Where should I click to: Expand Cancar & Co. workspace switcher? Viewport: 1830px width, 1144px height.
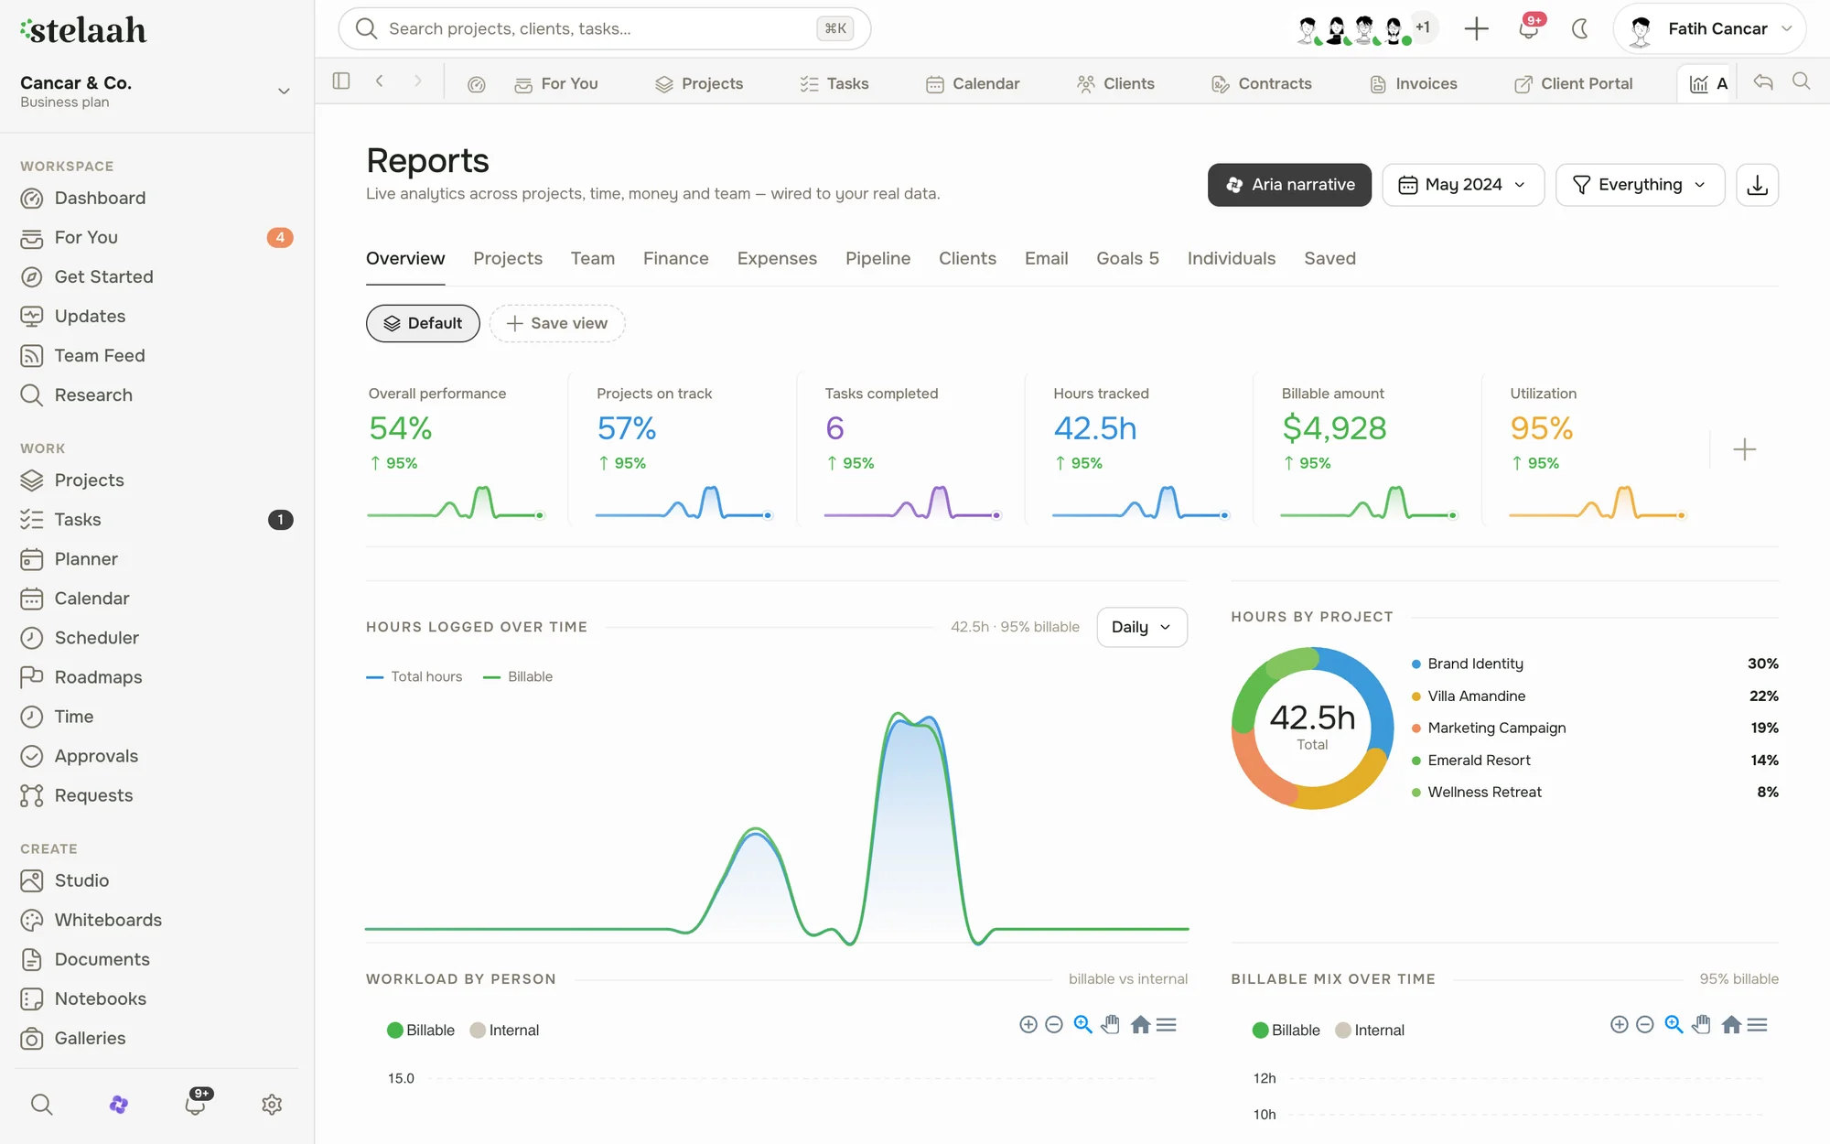click(x=156, y=91)
